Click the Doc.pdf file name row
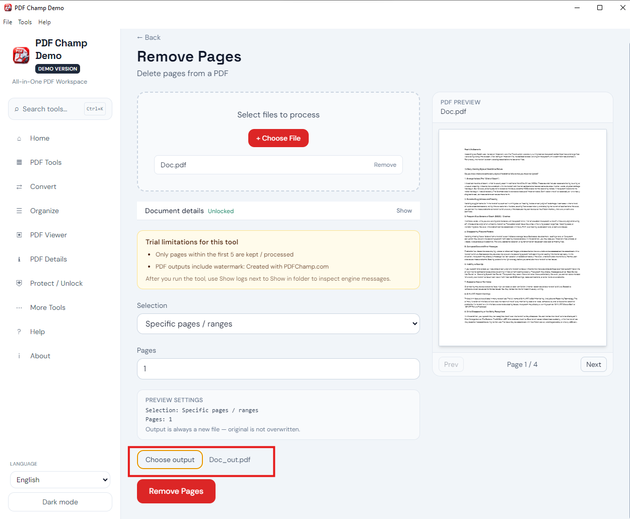 (278, 165)
